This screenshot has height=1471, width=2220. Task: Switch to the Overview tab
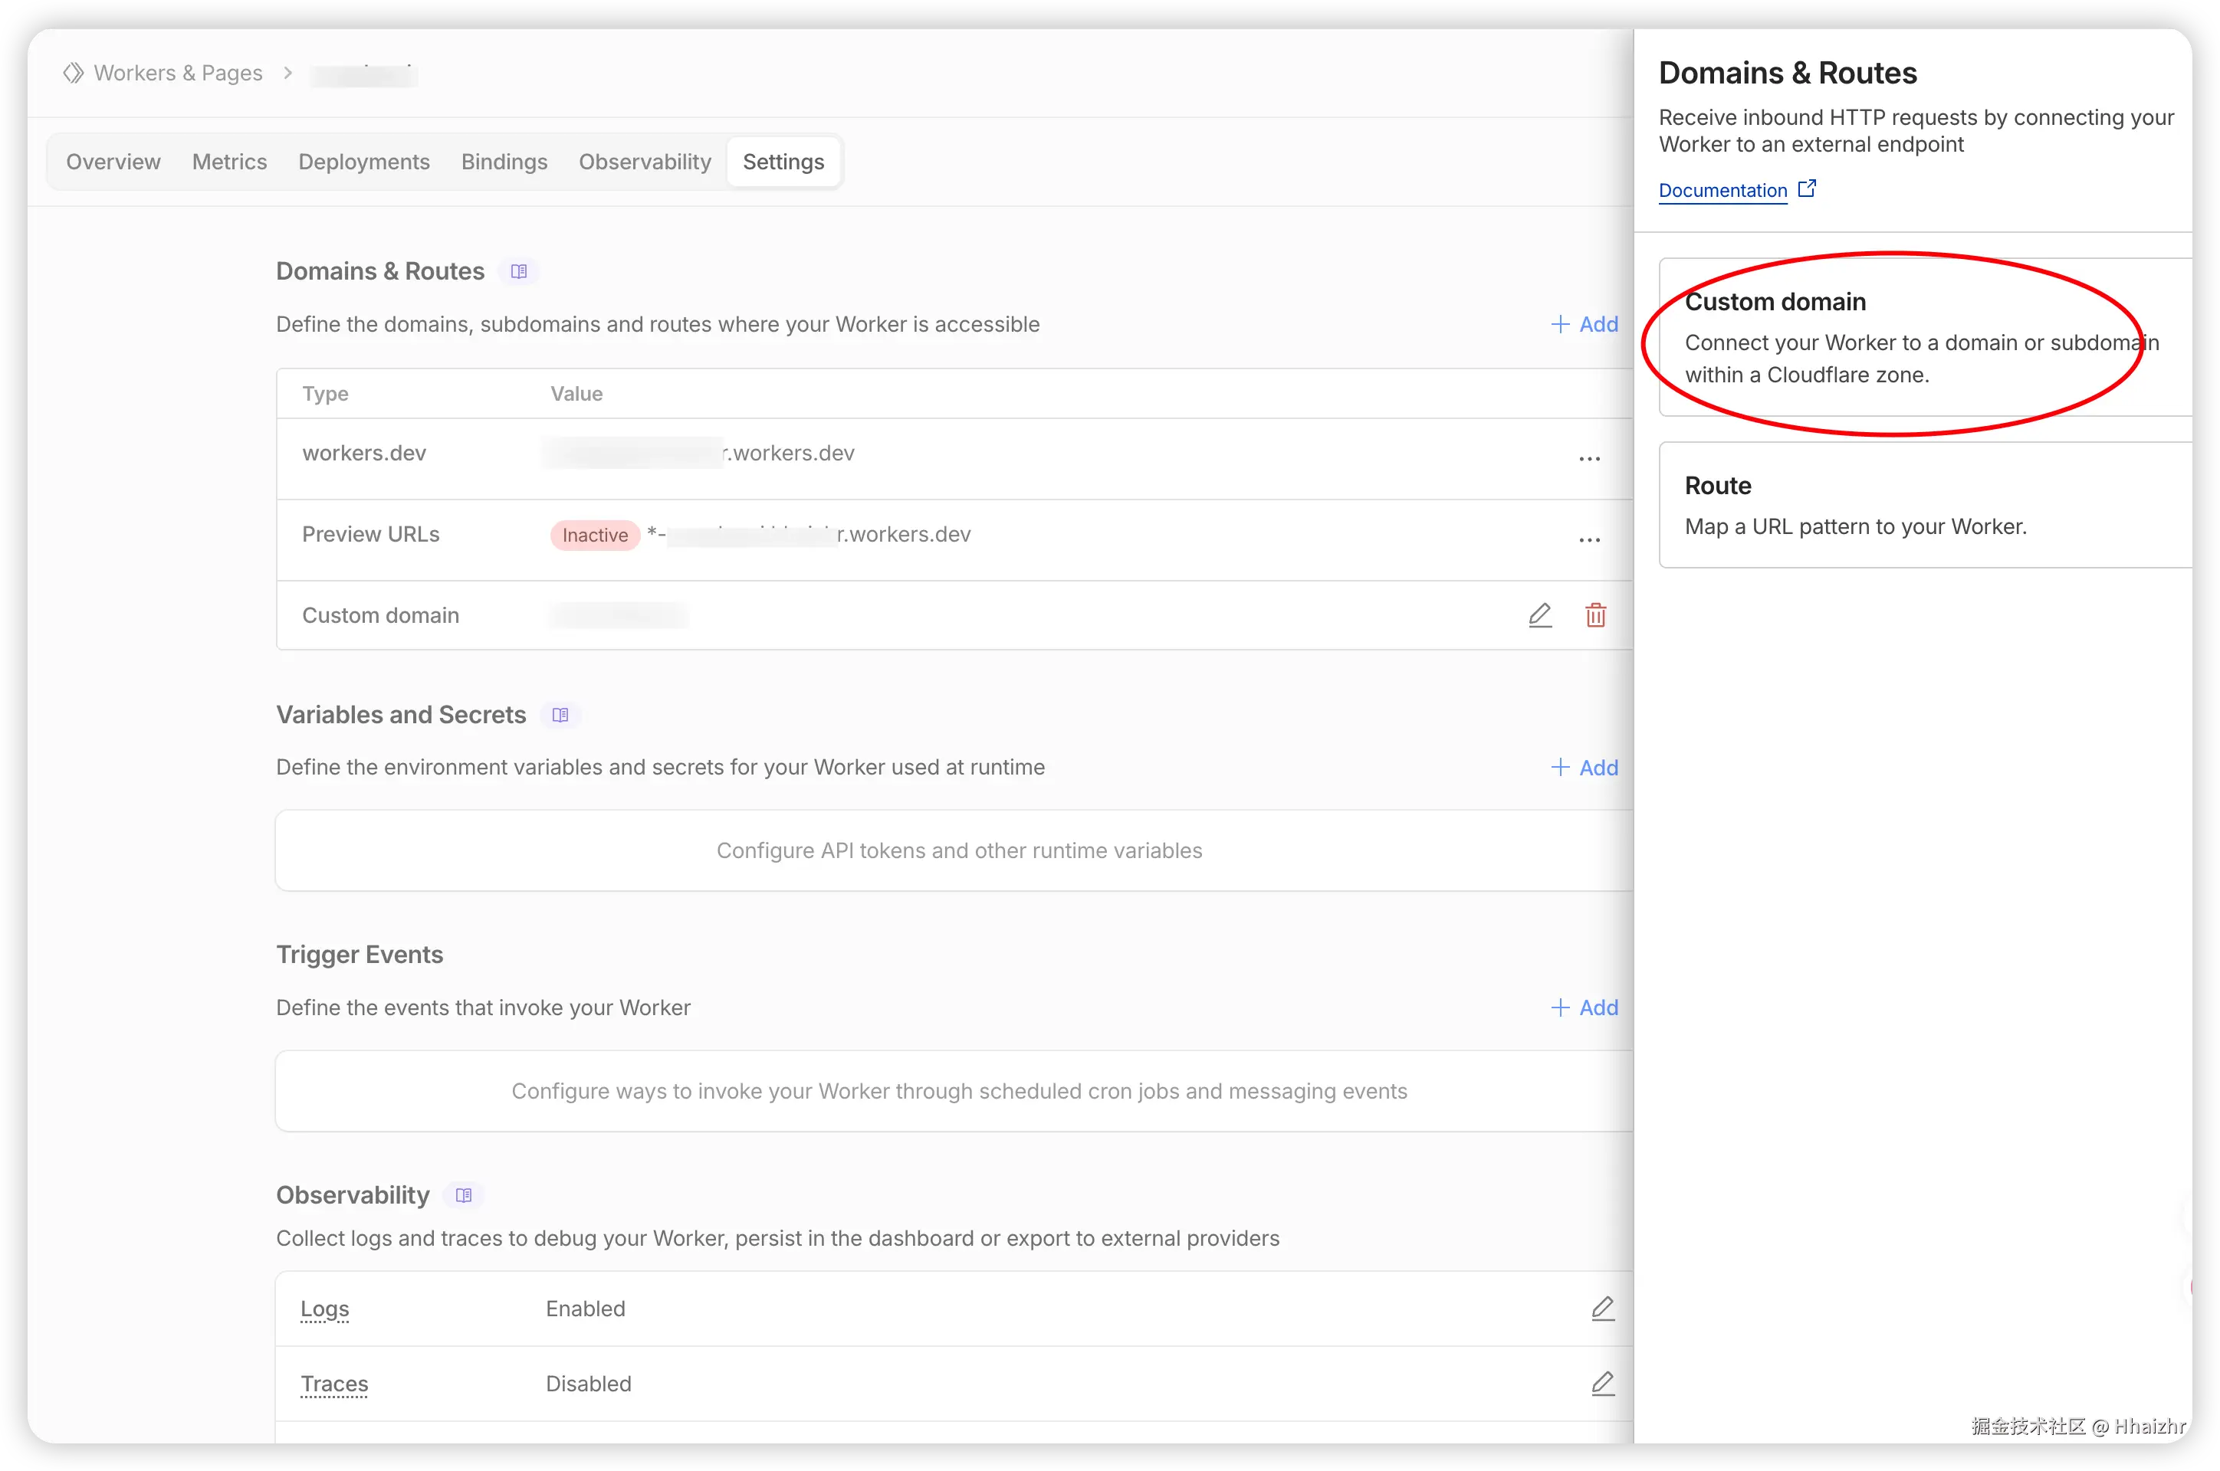click(x=113, y=162)
